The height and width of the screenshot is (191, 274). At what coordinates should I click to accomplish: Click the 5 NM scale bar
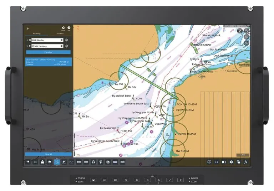pyautogui.click(x=243, y=155)
